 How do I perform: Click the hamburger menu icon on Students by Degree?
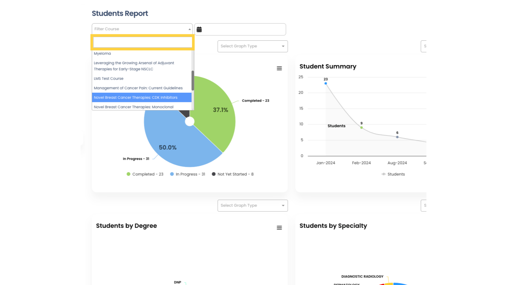(x=279, y=227)
